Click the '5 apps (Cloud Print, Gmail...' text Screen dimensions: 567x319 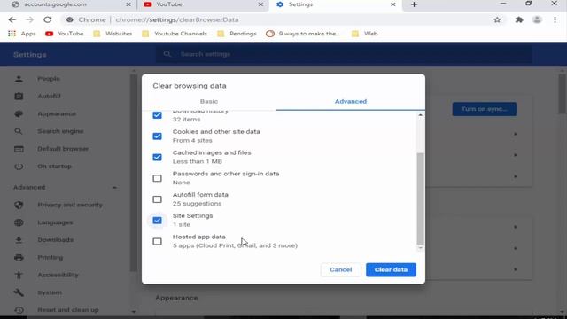235,245
